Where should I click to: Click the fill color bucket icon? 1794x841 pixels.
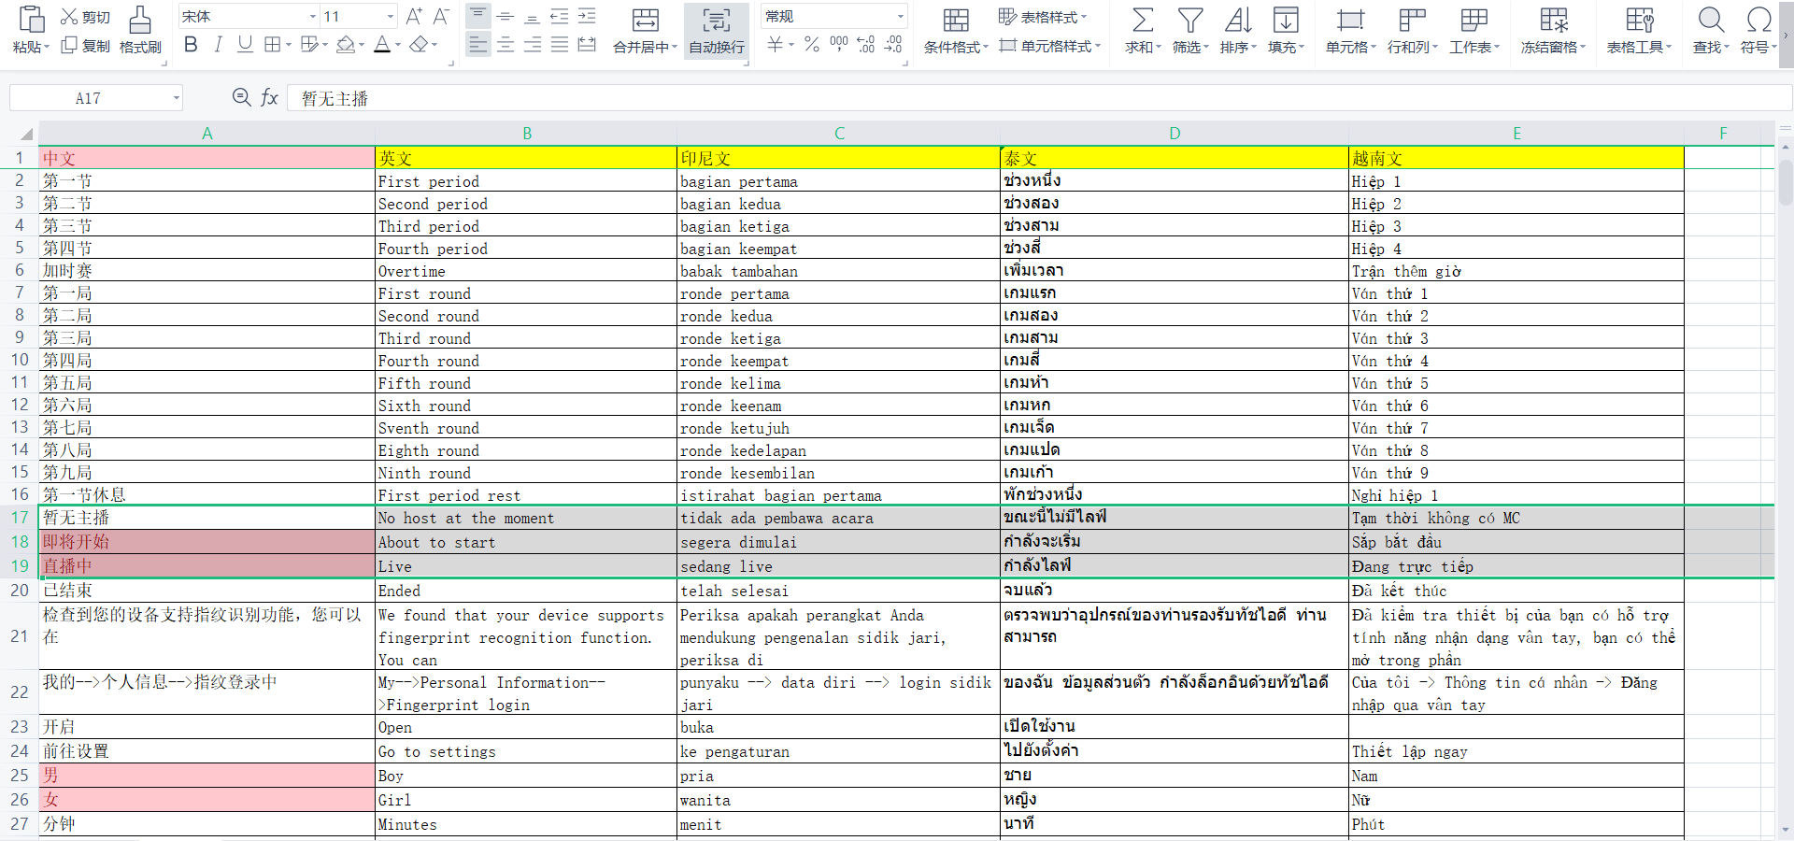pos(346,44)
